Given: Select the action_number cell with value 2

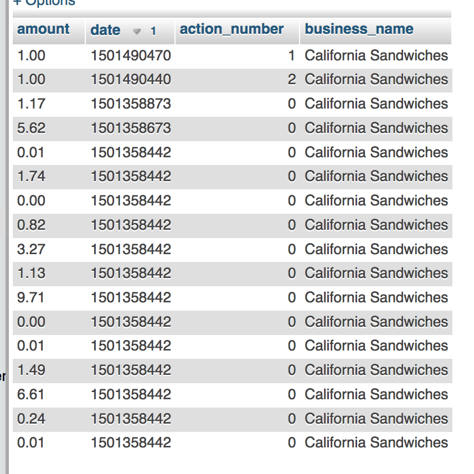Looking at the screenshot, I should (x=291, y=80).
